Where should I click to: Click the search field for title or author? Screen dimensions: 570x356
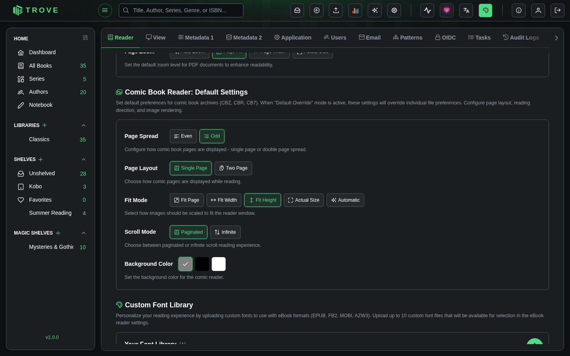tap(181, 10)
